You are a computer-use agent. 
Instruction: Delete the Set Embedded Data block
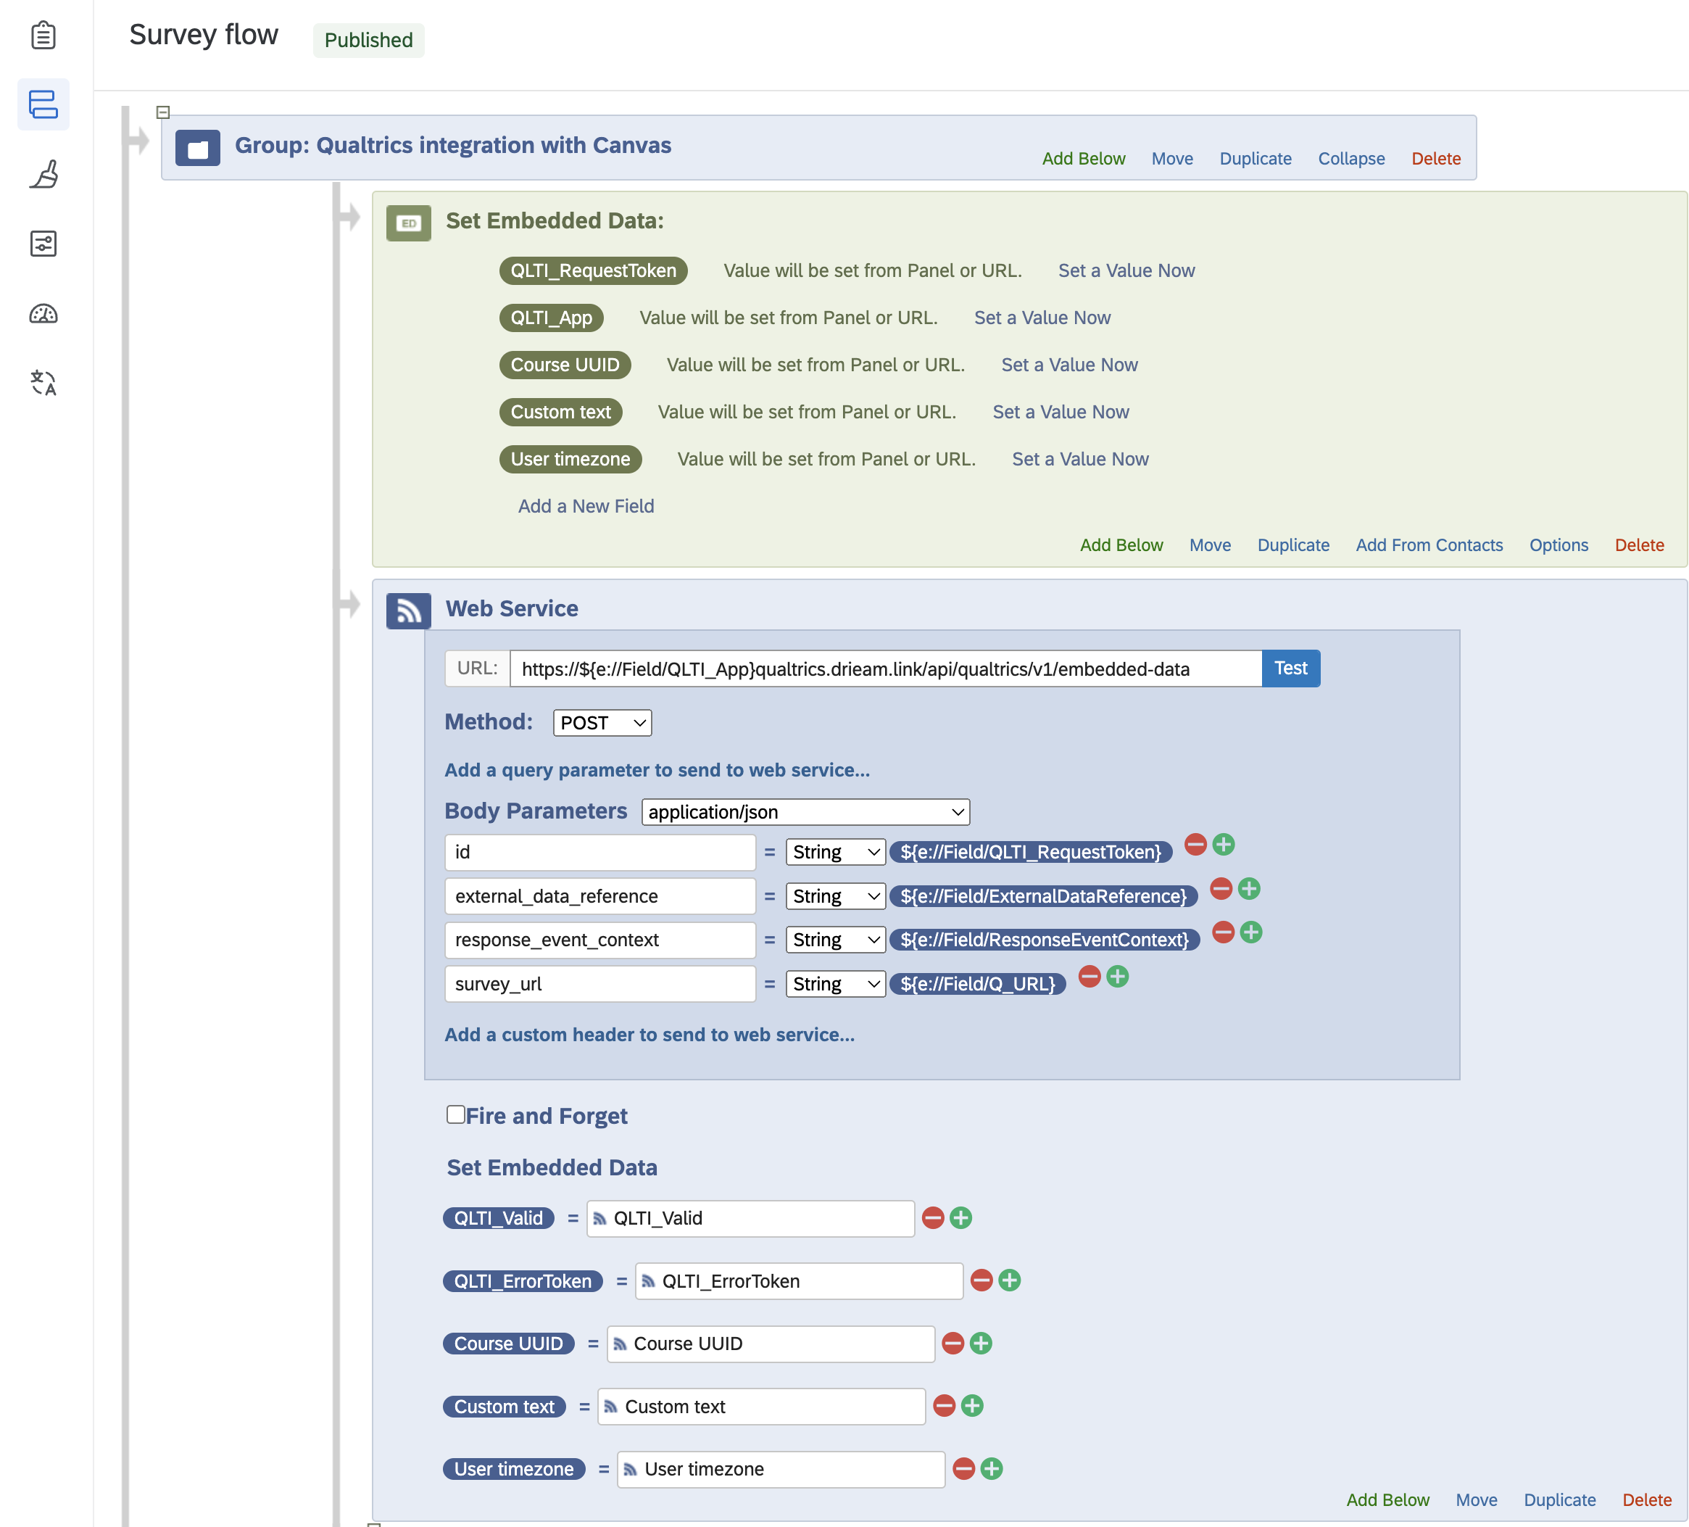1640,545
